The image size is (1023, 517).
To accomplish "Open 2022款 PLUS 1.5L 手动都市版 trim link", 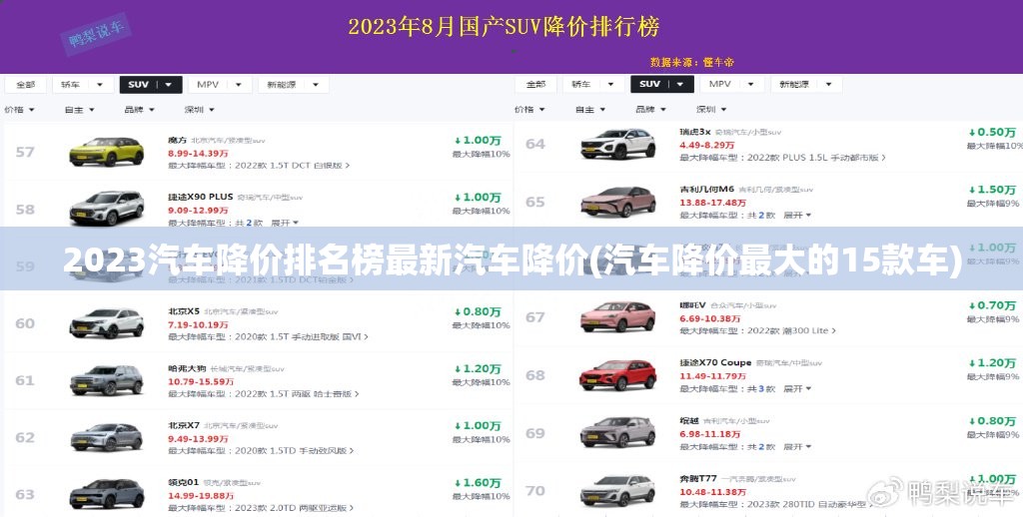I will 816,158.
